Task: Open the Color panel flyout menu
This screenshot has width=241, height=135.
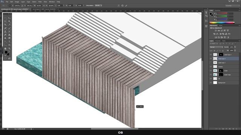Action: [239, 10]
